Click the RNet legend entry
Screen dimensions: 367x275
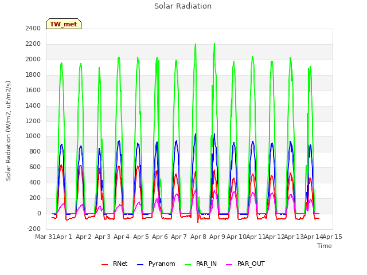115,264
